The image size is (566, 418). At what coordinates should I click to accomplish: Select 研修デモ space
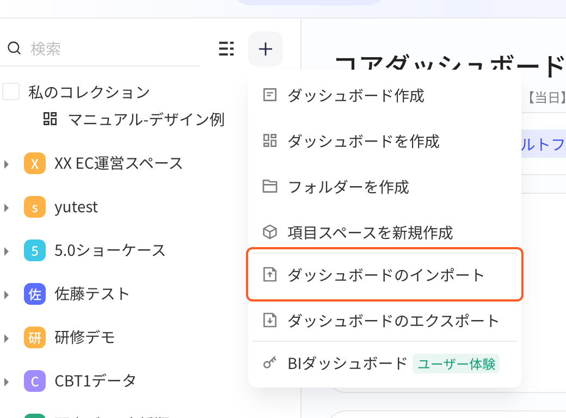pos(85,337)
